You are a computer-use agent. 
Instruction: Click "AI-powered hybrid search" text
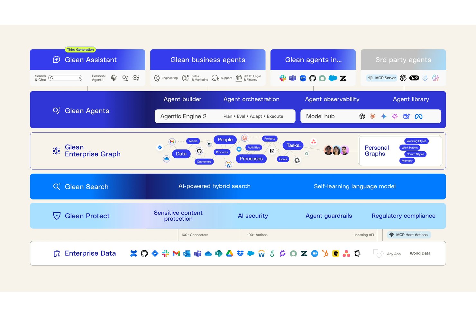215,186
